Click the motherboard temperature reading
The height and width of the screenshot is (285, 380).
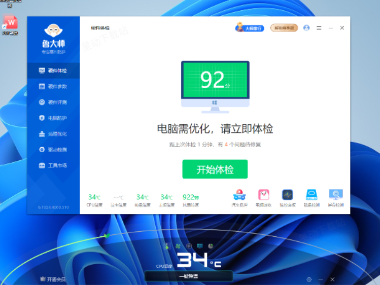pos(166,200)
